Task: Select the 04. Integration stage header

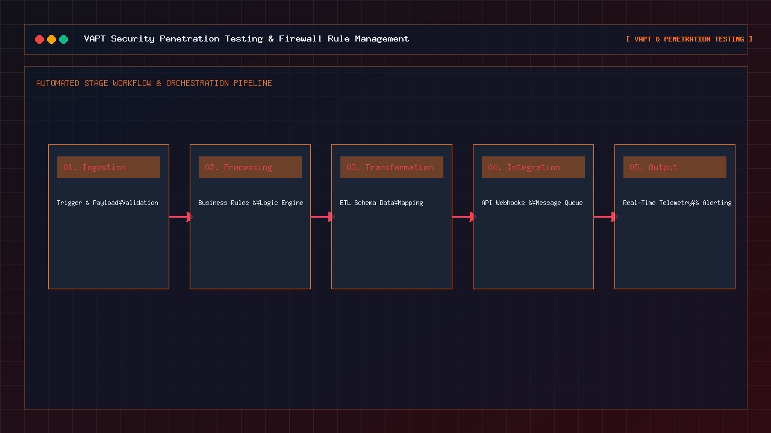Action: (x=533, y=167)
